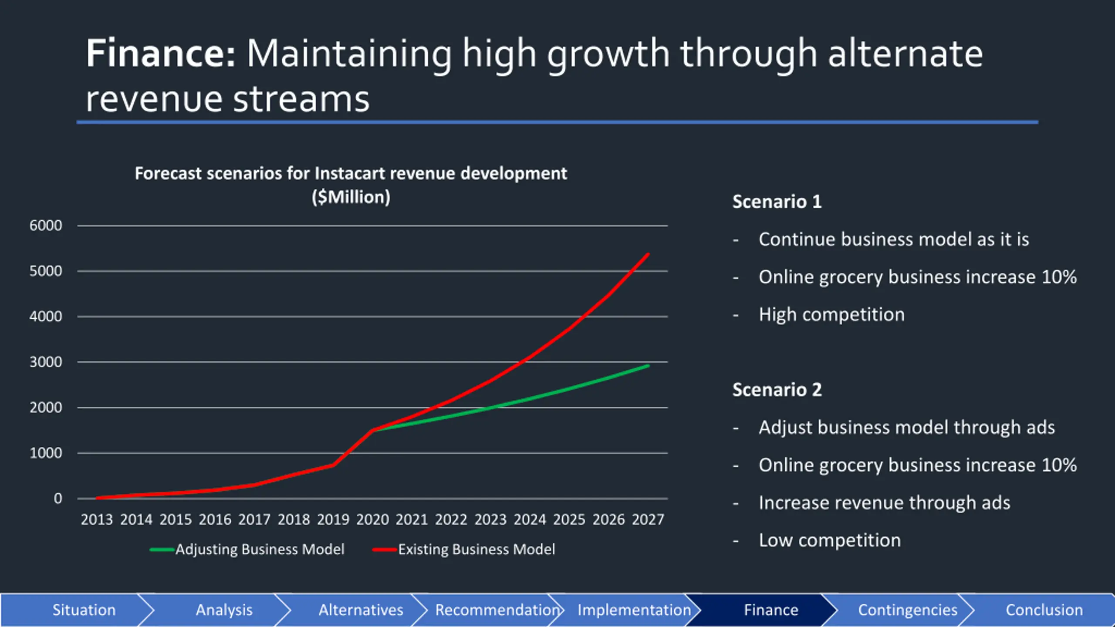1115x627 pixels.
Task: Click the 2016 x-axis label
Action: coord(215,519)
